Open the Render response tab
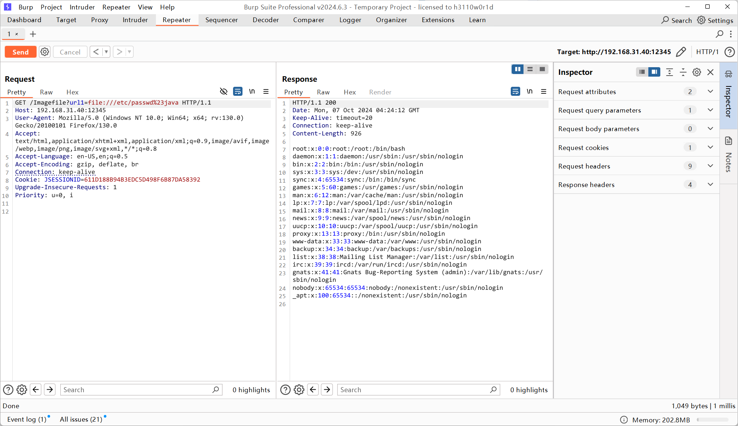 click(x=380, y=92)
